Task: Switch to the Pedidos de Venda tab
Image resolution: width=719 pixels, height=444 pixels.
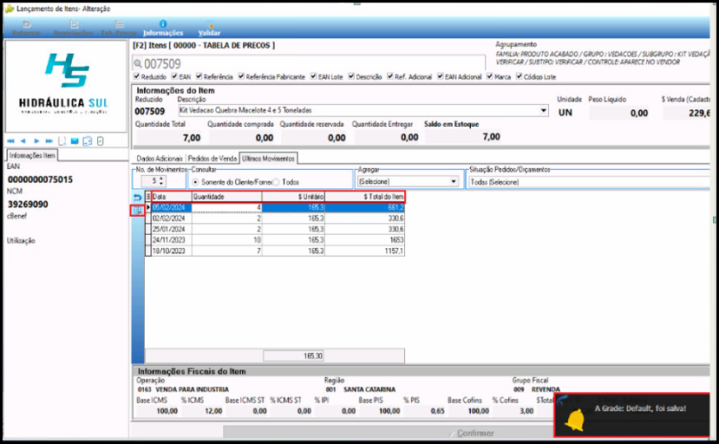Action: pos(212,158)
